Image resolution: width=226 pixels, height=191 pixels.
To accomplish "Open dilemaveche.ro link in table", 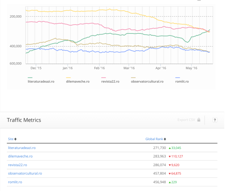I will (20, 156).
